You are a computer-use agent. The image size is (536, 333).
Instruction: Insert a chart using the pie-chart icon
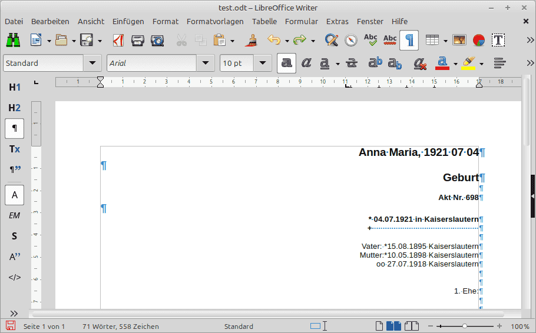(x=479, y=40)
